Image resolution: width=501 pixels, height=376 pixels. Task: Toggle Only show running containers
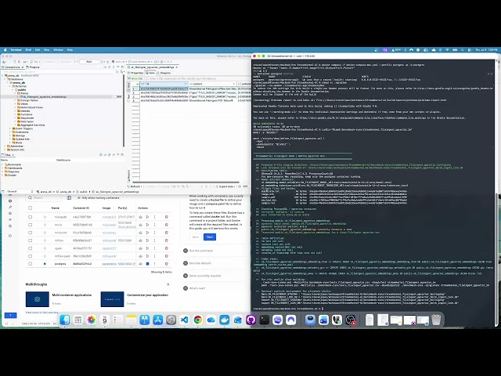[x=79, y=198]
